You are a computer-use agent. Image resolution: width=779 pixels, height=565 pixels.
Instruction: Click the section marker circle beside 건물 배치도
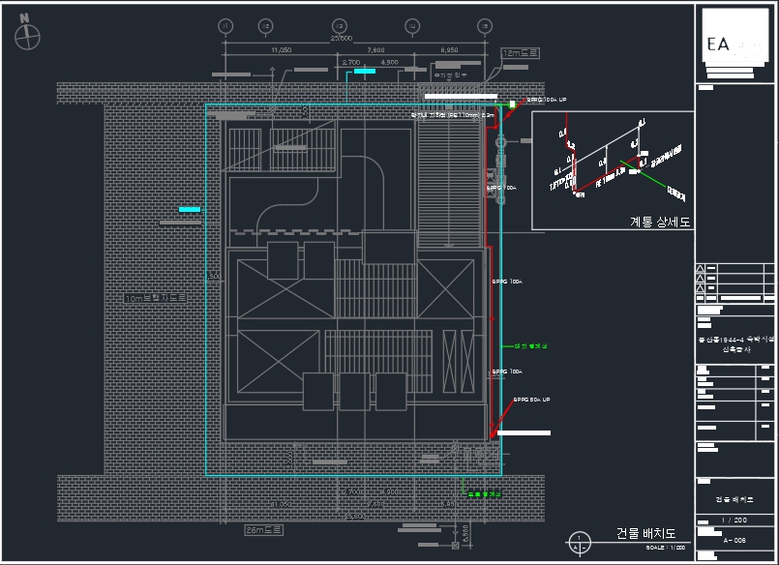(580, 542)
